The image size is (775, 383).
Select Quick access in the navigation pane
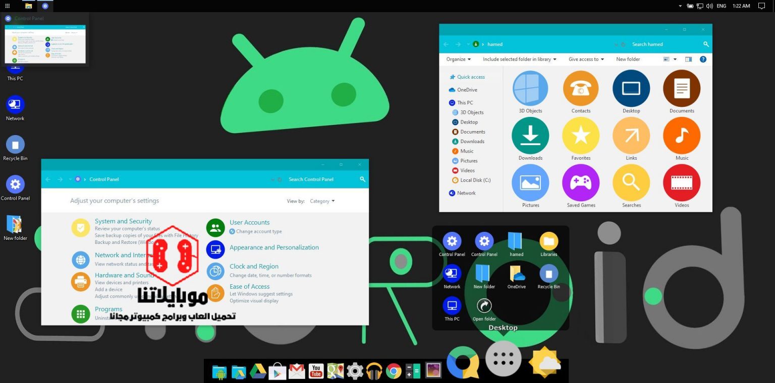coord(470,77)
